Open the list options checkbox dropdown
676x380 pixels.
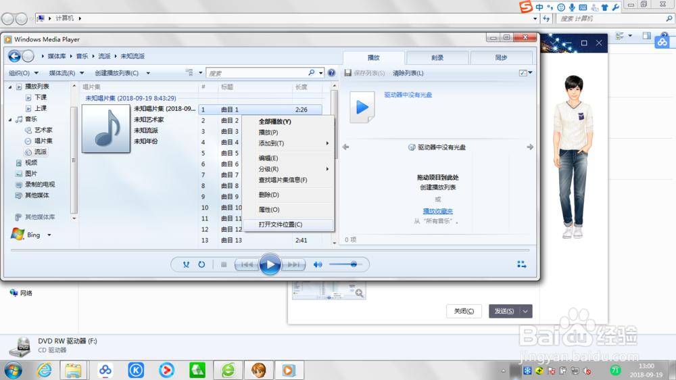pyautogui.click(x=525, y=73)
